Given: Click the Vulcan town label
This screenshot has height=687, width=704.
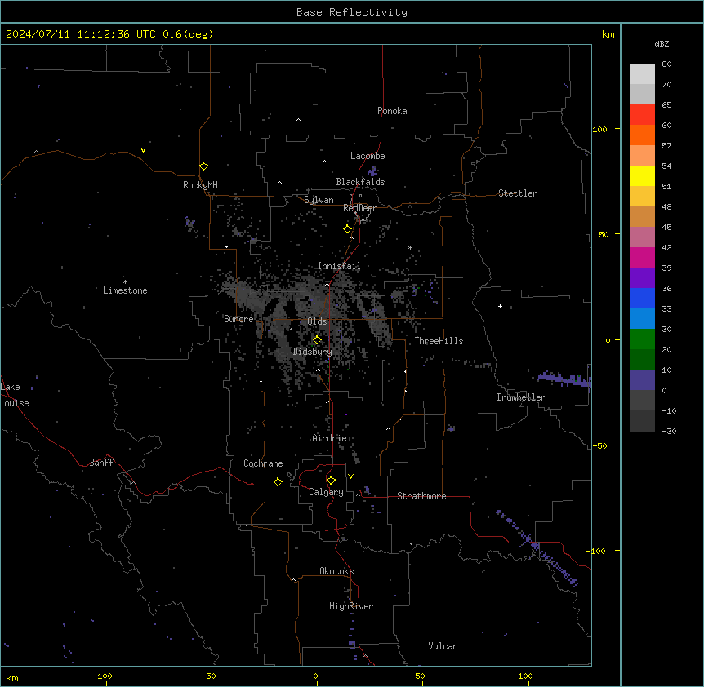Looking at the screenshot, I should (443, 646).
